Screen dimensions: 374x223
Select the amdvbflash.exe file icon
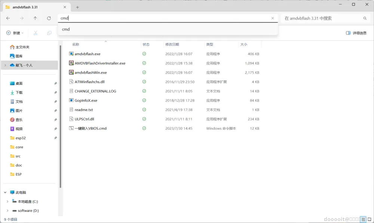coord(71,54)
